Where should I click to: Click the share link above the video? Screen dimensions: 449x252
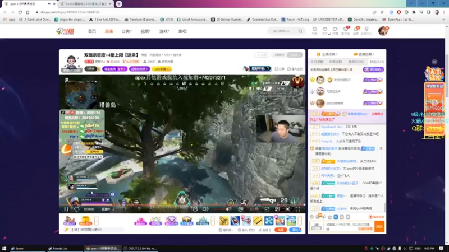(x=280, y=69)
